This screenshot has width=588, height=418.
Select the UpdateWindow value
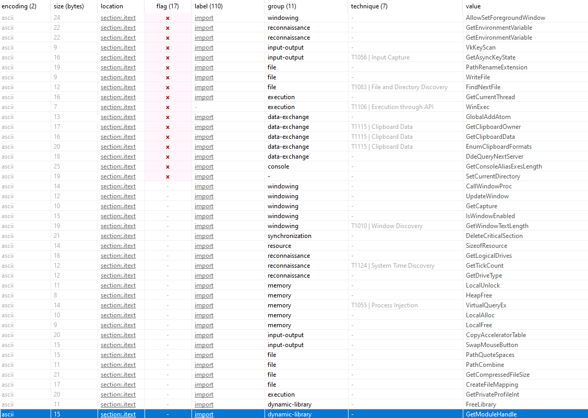pos(487,196)
